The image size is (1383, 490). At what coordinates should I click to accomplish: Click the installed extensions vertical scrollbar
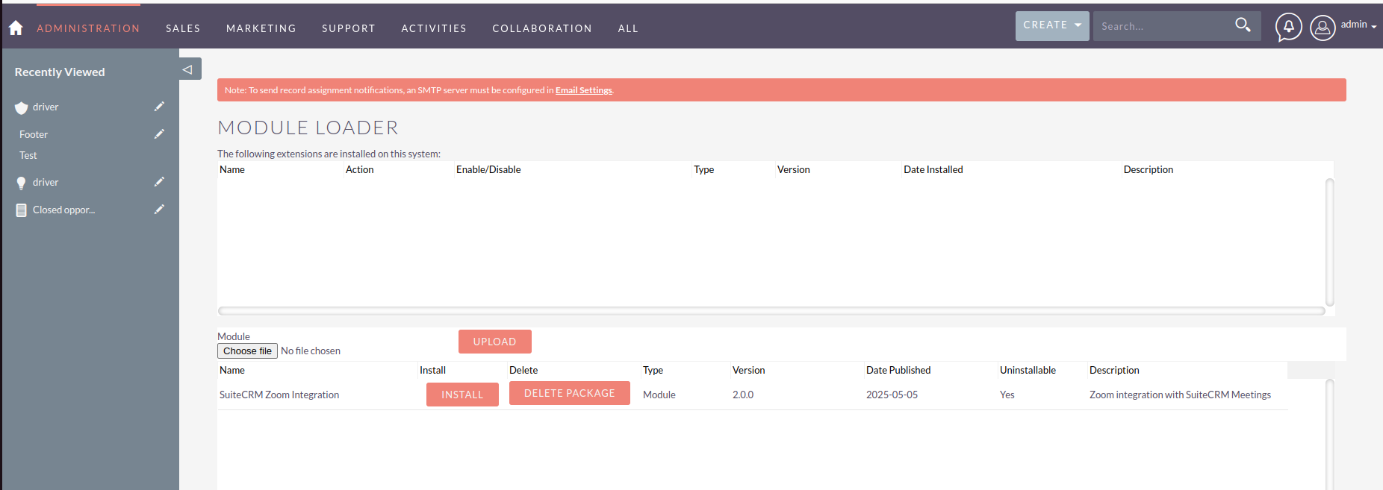(1330, 242)
